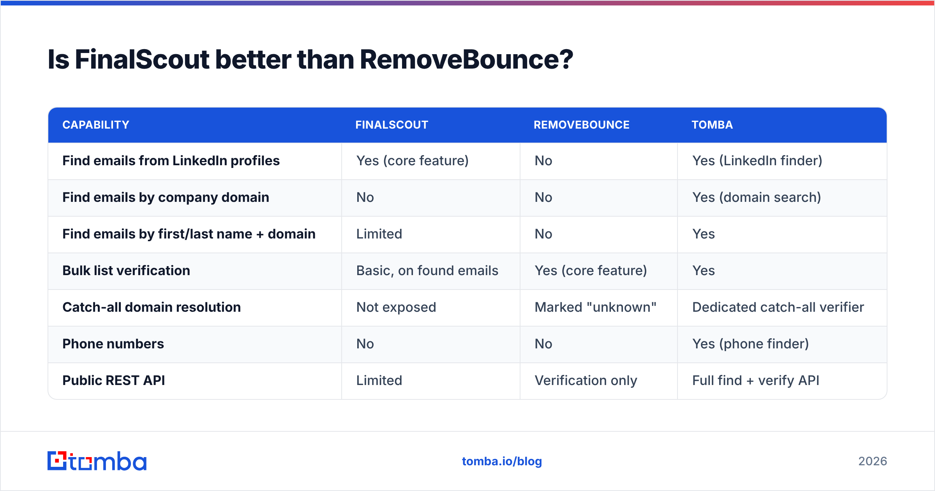Click FinalScout 'No' in company domain row
Image resolution: width=935 pixels, height=491 pixels.
(365, 197)
